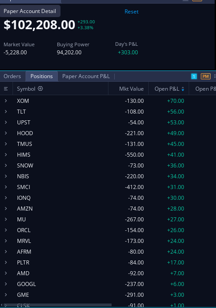Open the Paper Account Detail button

30,11
